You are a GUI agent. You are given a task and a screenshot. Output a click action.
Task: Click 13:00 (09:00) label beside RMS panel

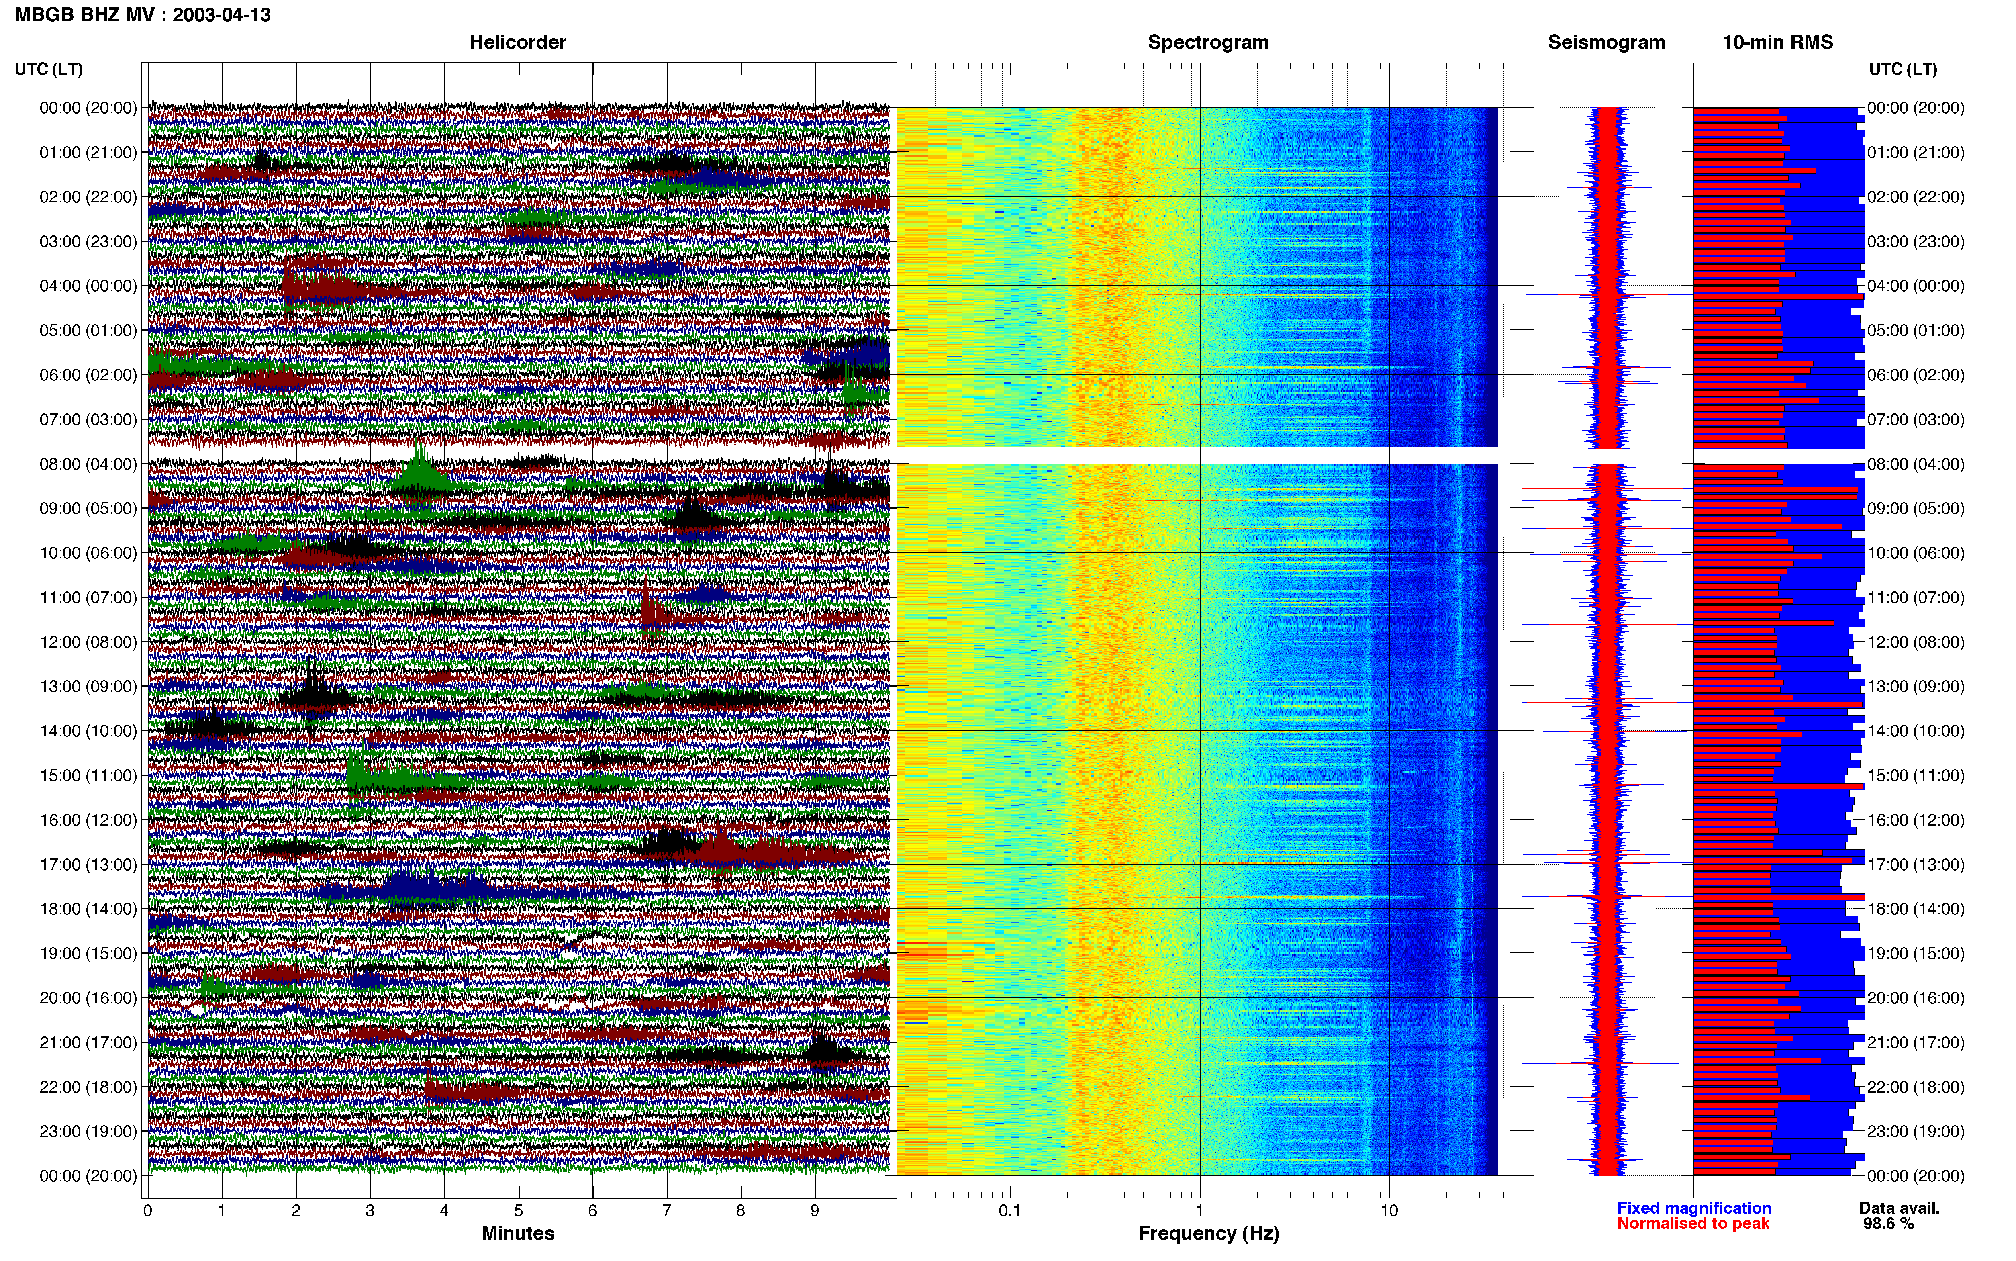point(1916,687)
